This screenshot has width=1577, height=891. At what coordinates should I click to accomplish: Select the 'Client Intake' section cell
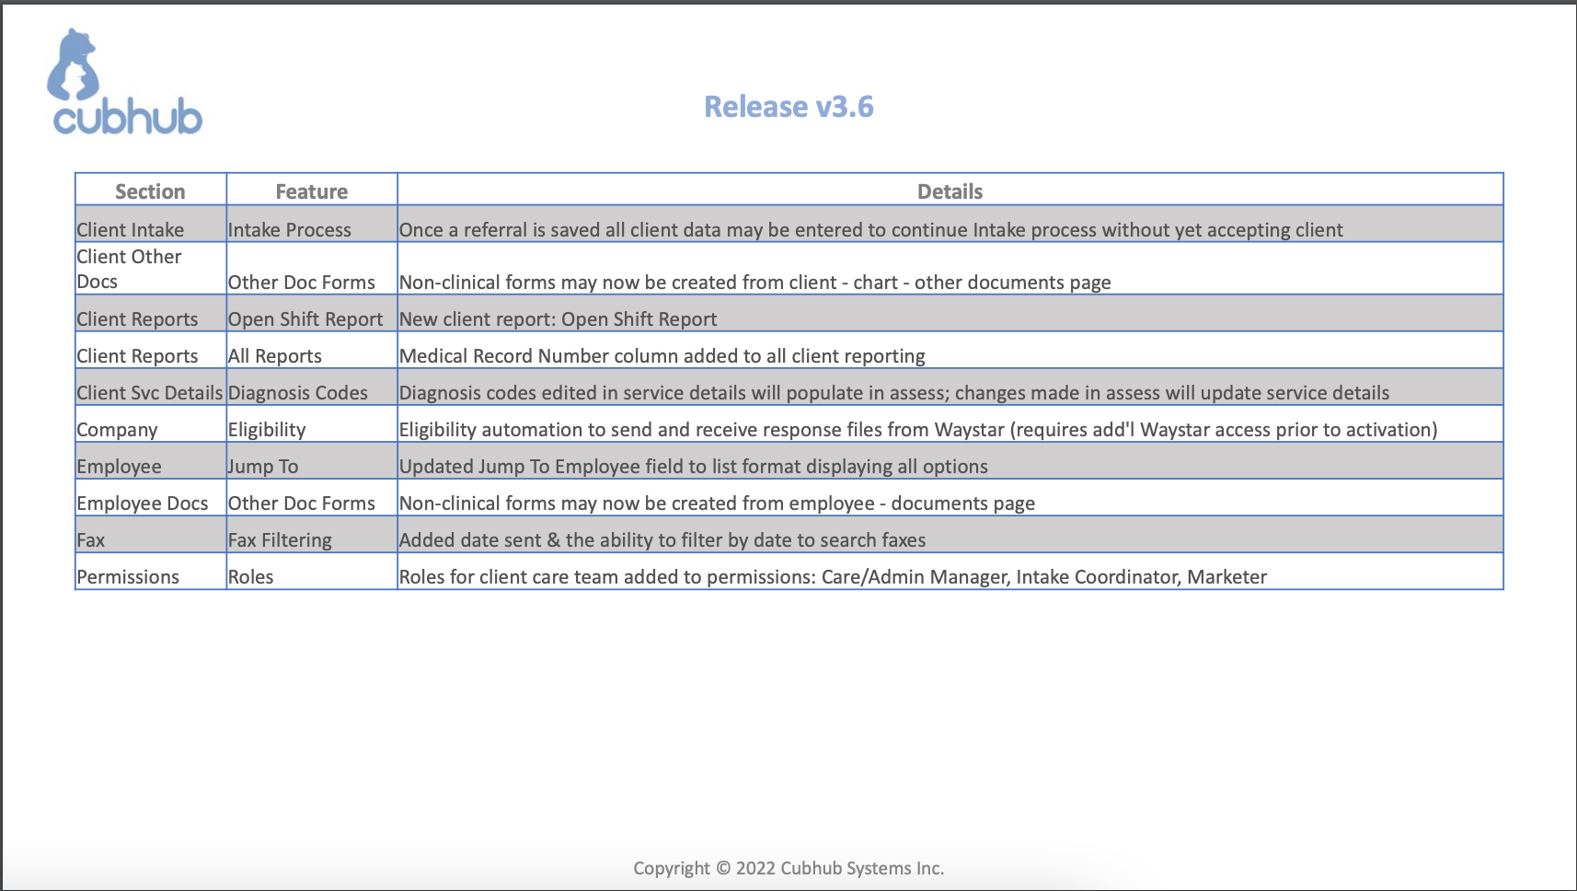[151, 224]
